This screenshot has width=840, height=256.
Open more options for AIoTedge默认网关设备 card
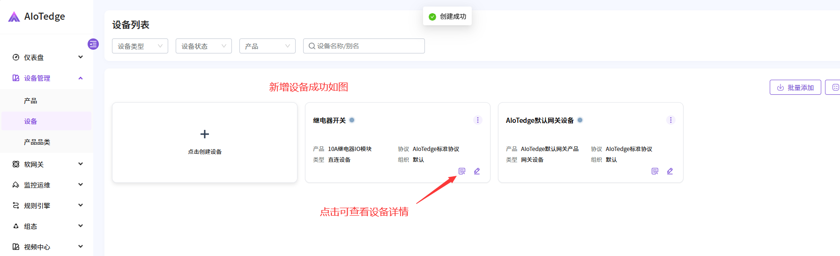(670, 120)
